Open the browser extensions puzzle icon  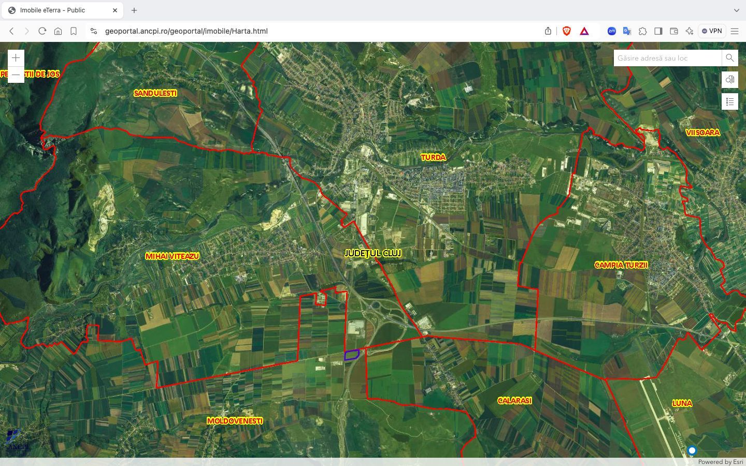coord(643,31)
